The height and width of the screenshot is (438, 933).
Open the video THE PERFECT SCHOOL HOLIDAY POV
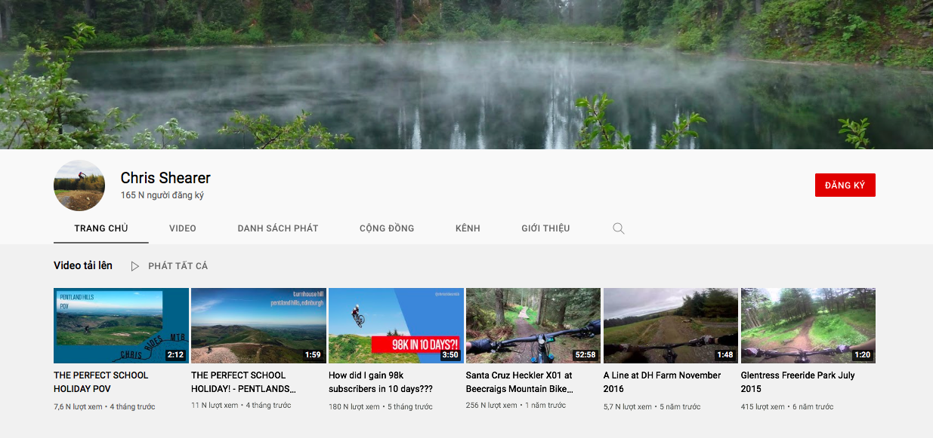point(99,381)
